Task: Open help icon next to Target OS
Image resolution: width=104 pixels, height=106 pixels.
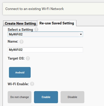Action: [28, 59]
